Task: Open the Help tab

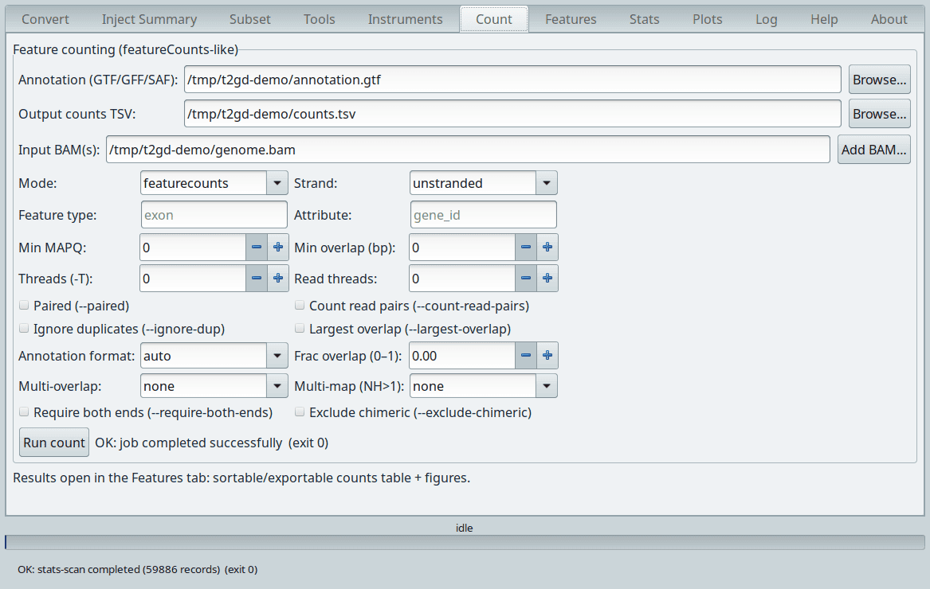Action: point(824,19)
